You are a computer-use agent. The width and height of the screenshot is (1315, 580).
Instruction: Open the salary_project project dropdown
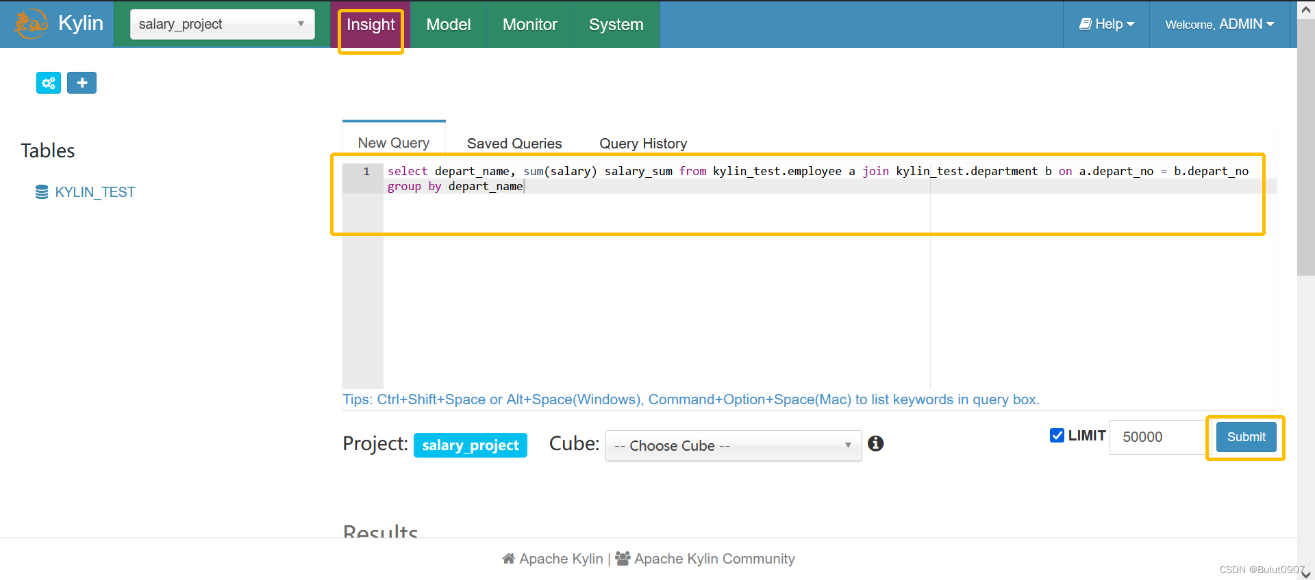223,24
